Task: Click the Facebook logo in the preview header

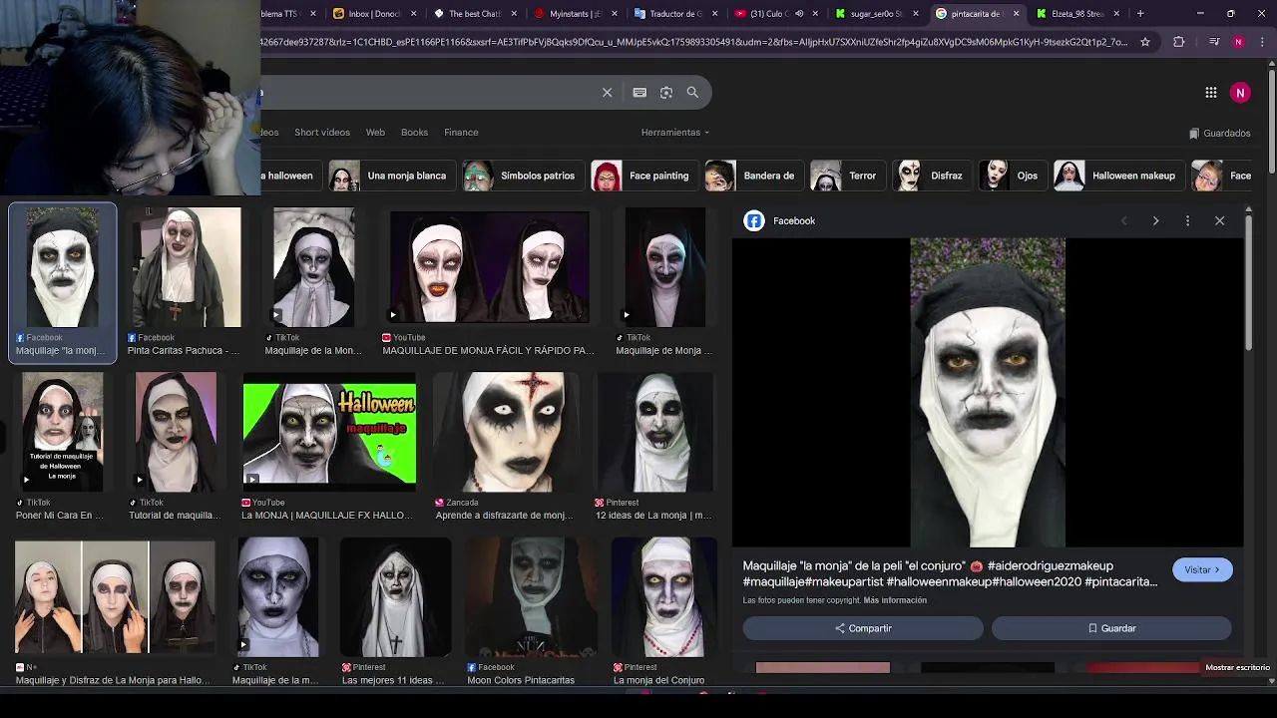Action: pyautogui.click(x=753, y=220)
